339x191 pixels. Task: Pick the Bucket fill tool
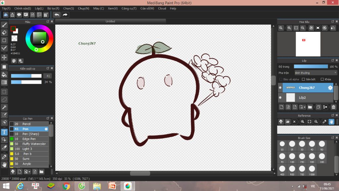[4, 75]
